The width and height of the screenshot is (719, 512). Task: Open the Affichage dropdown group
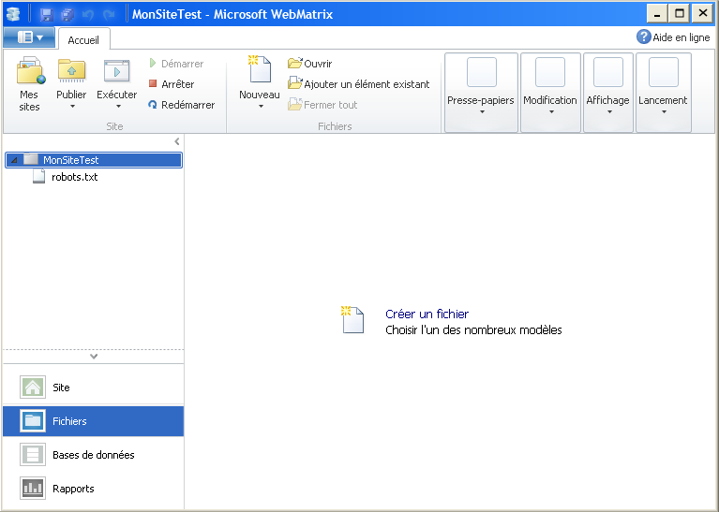608,93
